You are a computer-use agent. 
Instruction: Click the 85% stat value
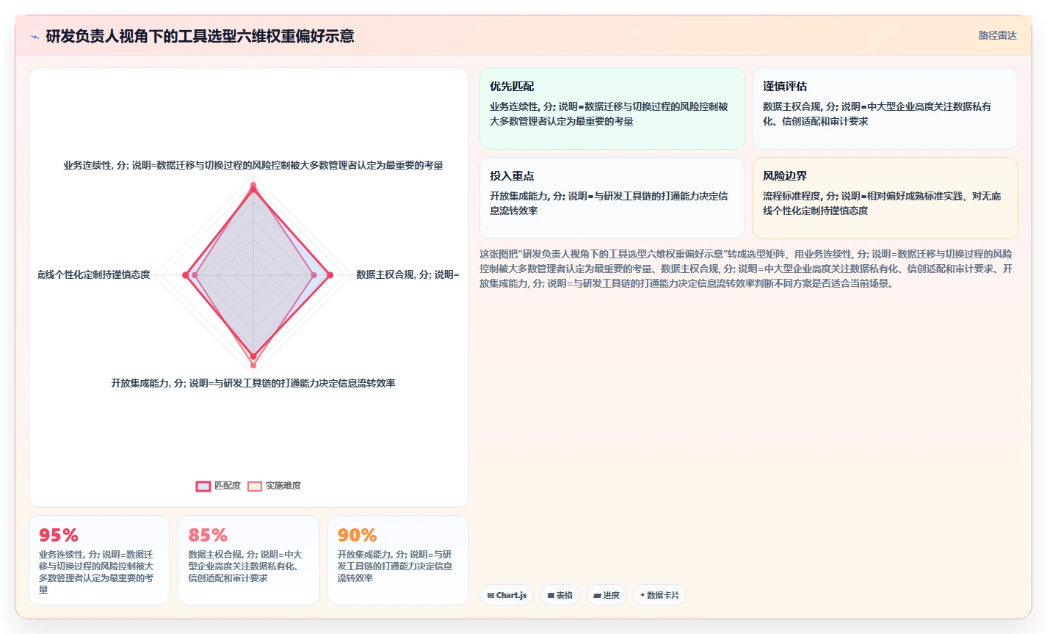208,535
